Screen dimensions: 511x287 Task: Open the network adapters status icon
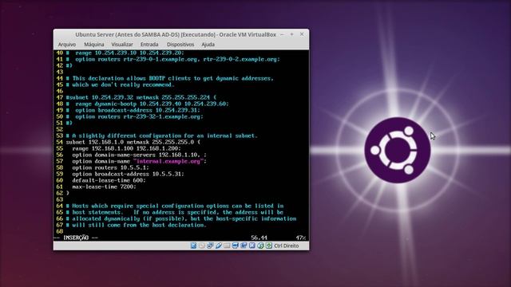coord(210,246)
